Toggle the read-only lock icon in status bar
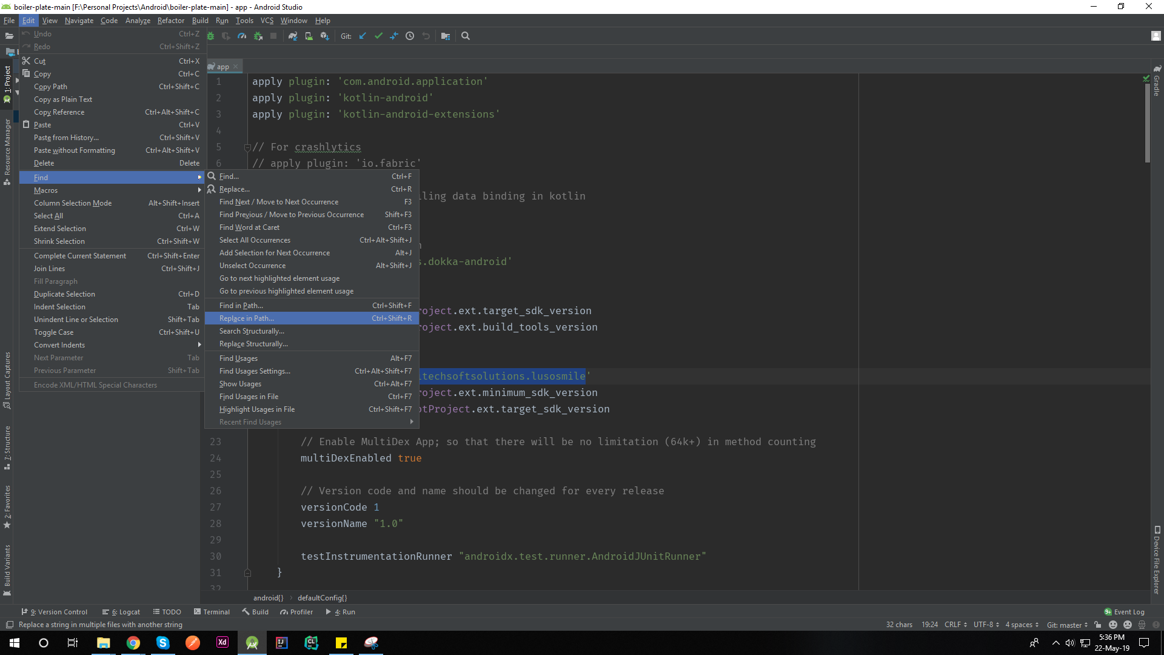 point(1098,625)
